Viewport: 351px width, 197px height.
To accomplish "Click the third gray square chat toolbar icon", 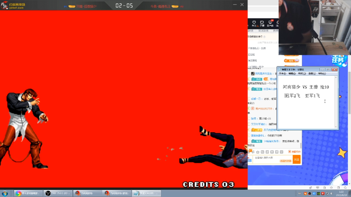I will coord(272,152).
